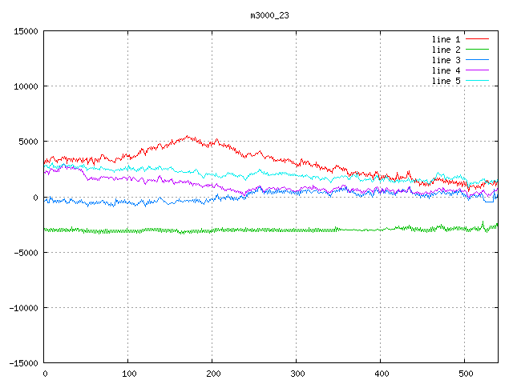
Task: Click the 500 x-axis tick label
Action: click(465, 373)
